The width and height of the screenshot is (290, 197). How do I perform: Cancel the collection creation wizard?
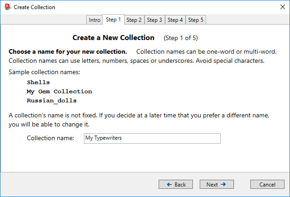coord(267,184)
